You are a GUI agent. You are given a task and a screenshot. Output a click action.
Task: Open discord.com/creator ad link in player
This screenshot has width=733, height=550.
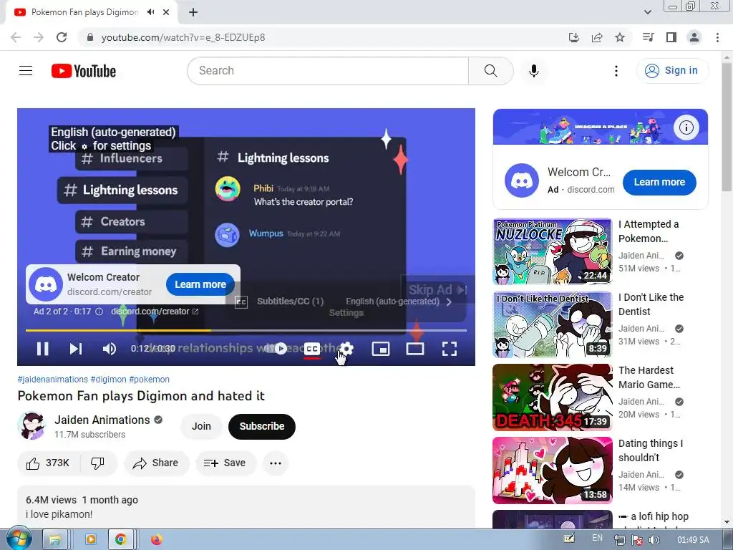tap(155, 312)
